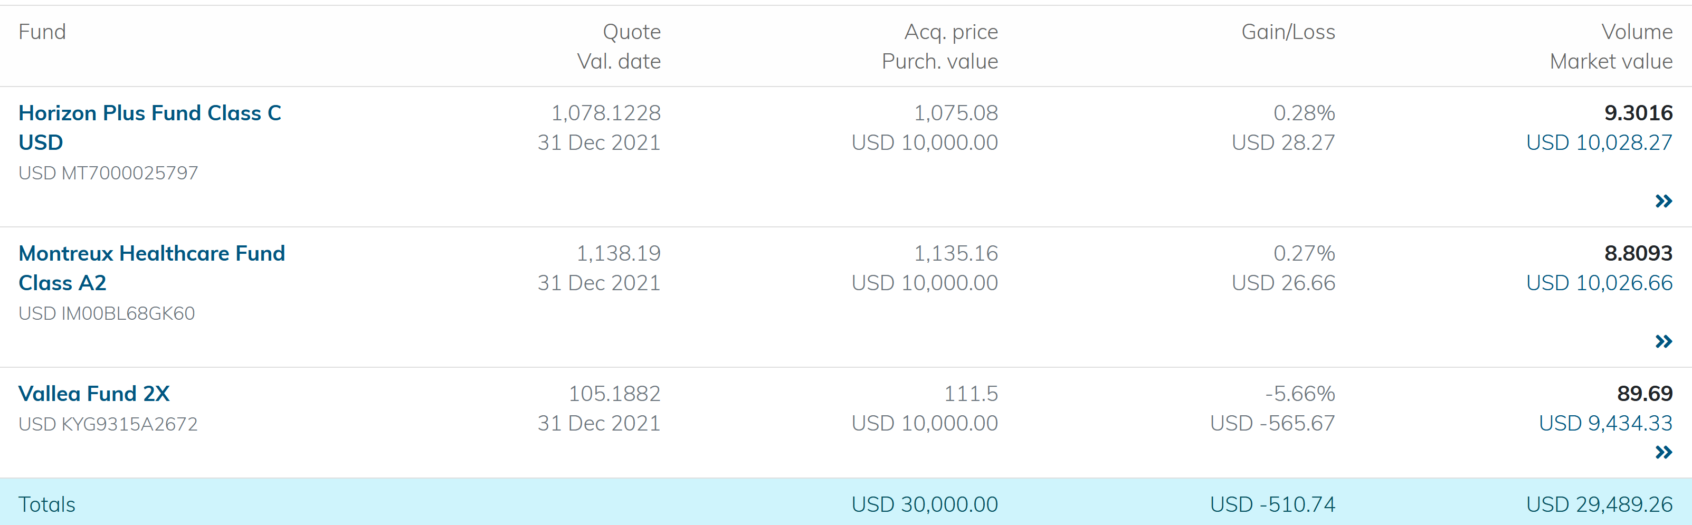Open Vallea Fund 2X link
The image size is (1692, 525).
pyautogui.click(x=94, y=393)
